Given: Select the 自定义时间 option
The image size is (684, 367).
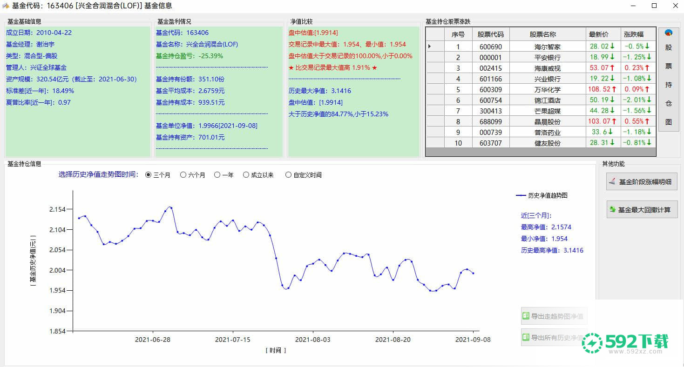Looking at the screenshot, I should click(304, 175).
